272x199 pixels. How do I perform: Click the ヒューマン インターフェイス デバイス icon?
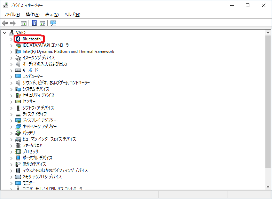point(18,139)
